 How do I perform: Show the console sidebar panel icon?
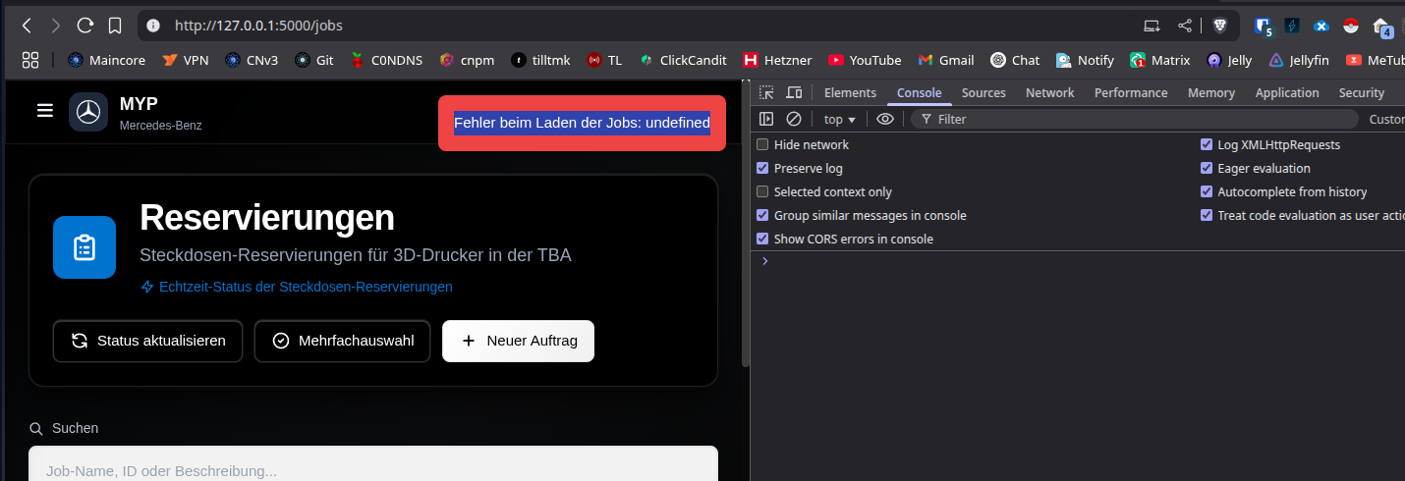coord(767,119)
